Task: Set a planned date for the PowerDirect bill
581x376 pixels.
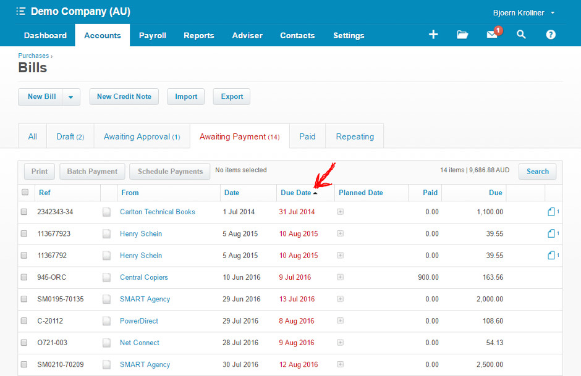Action: click(x=341, y=320)
